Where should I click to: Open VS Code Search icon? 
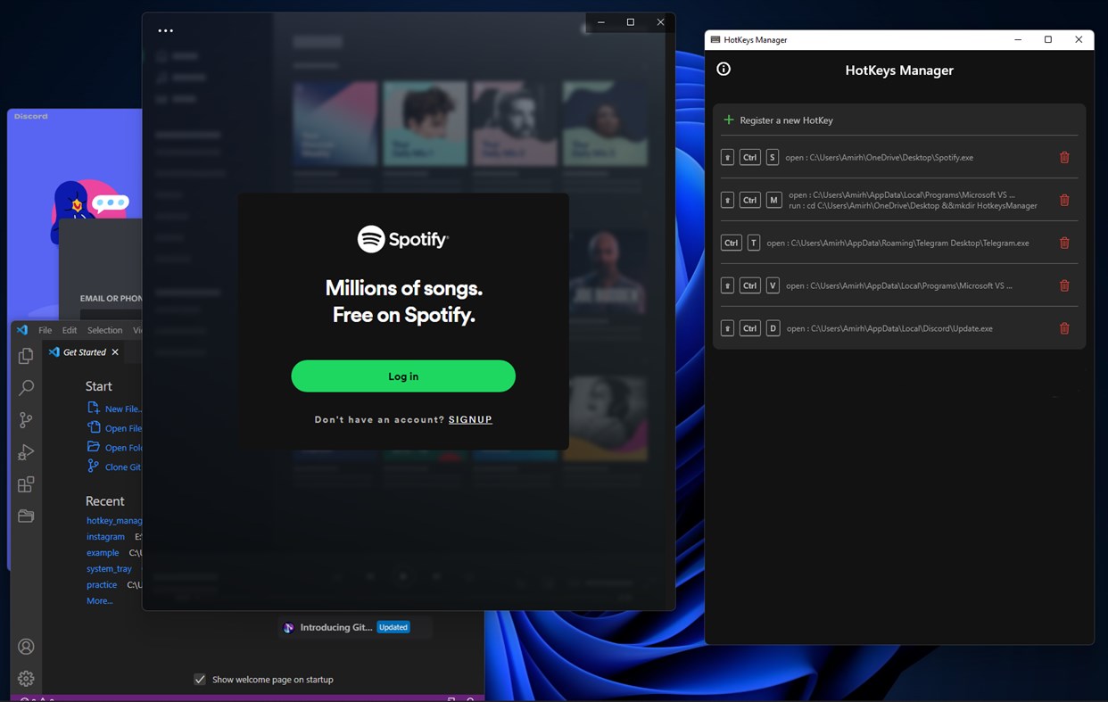(x=26, y=388)
